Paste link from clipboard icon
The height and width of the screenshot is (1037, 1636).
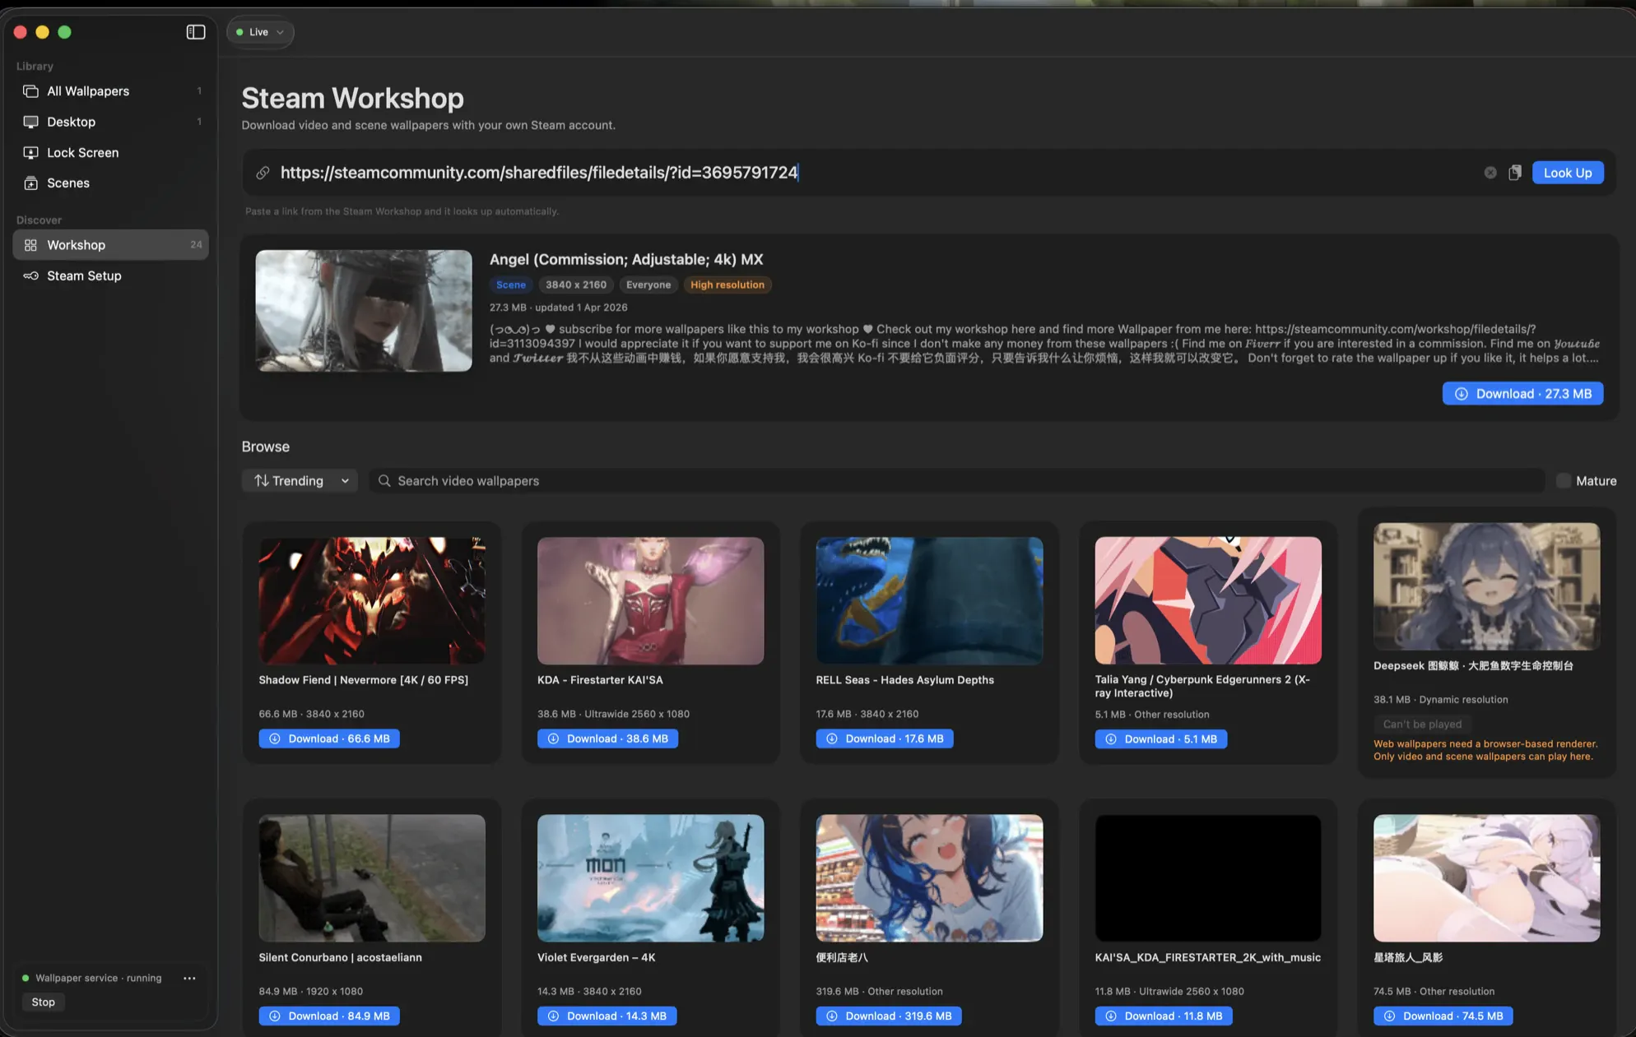pyautogui.click(x=1515, y=173)
